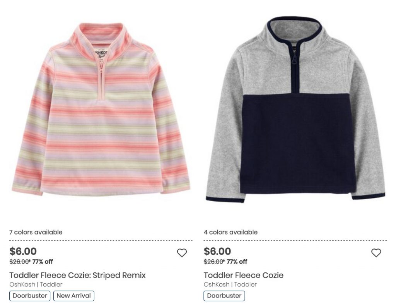Click the $6.00 price of gray Fleece Cozie
Screen dimensions: 396x303
[217, 251]
